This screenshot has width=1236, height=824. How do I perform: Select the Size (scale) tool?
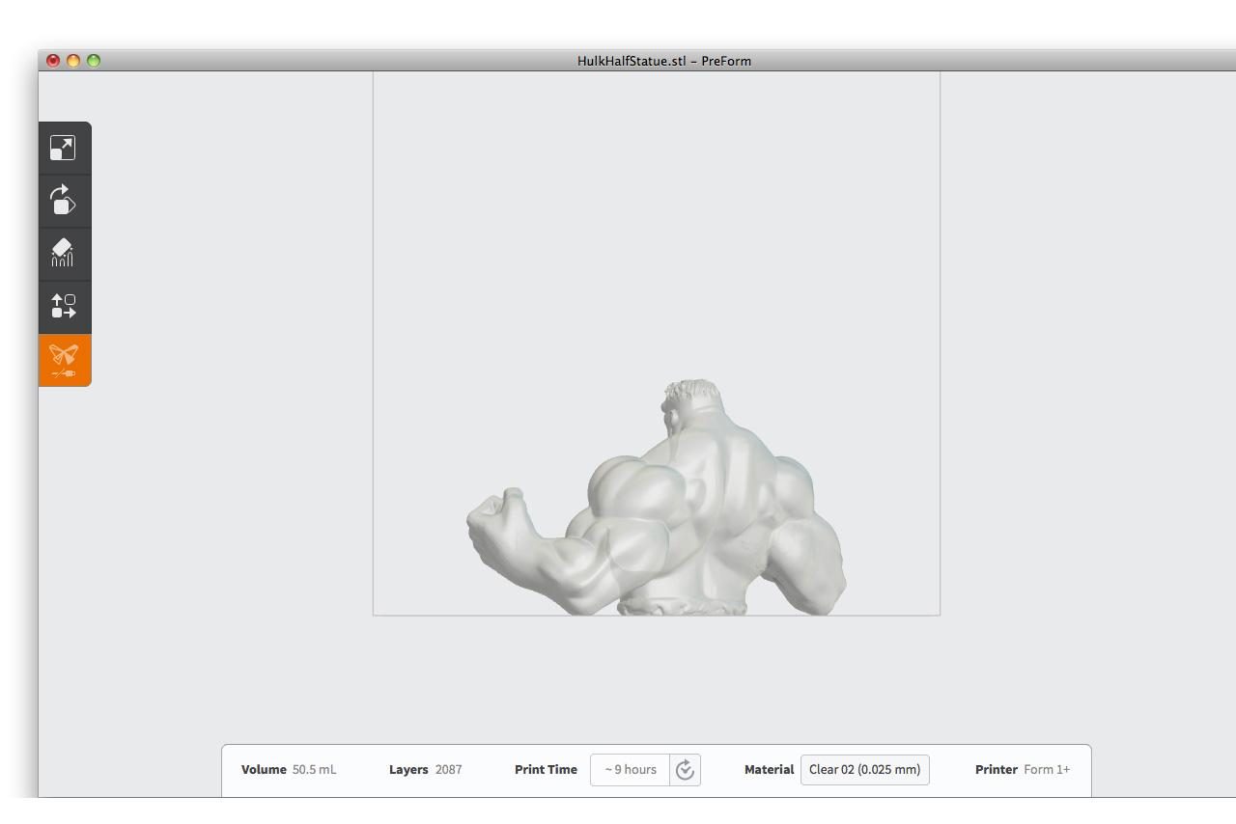[64, 148]
